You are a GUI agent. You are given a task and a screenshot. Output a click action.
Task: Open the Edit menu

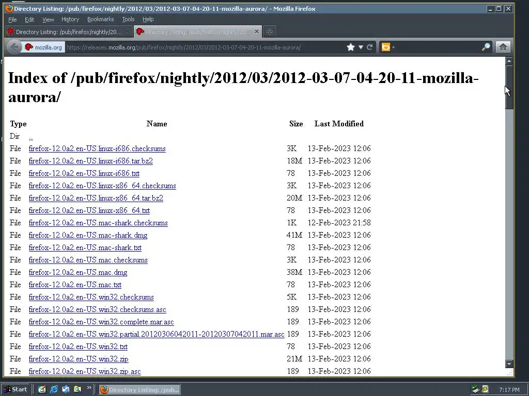click(29, 19)
